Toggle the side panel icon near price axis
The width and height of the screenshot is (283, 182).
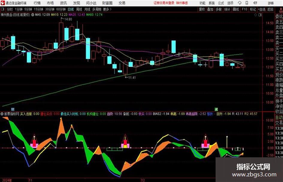pyautogui.click(x=260, y=15)
